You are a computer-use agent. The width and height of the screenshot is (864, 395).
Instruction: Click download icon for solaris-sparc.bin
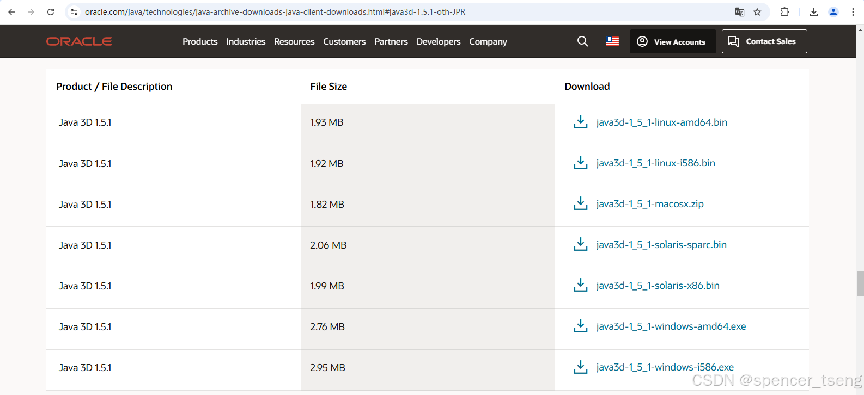pos(581,244)
